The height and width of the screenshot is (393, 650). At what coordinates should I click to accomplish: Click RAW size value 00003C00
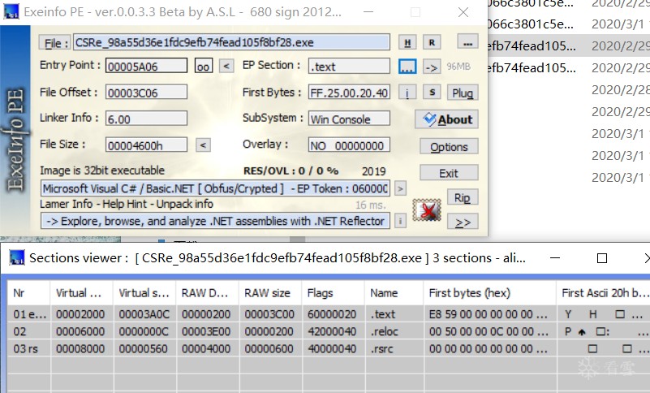[269, 314]
